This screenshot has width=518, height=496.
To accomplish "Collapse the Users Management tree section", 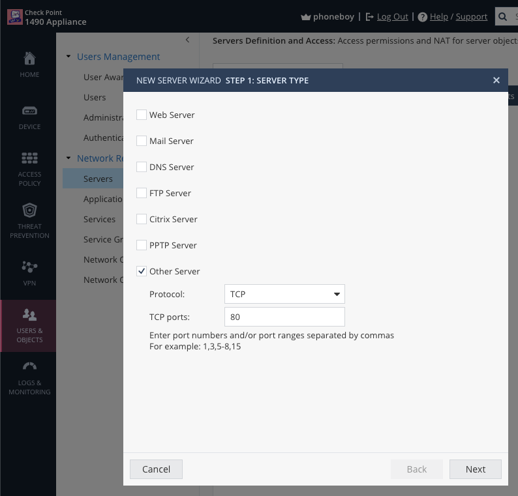I will 69,57.
